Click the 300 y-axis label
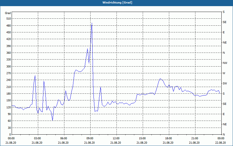This screenshot has height=146, width=233. (9, 67)
